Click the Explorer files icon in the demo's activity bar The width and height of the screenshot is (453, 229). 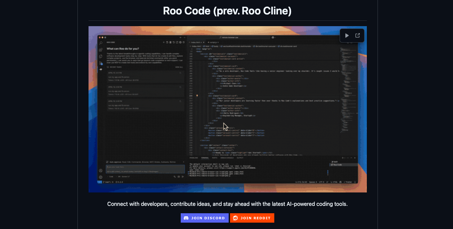point(101,56)
